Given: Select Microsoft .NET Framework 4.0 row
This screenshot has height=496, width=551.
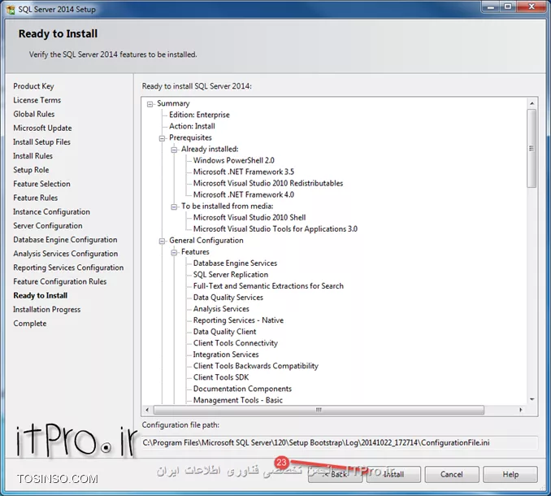Looking at the screenshot, I should (244, 195).
